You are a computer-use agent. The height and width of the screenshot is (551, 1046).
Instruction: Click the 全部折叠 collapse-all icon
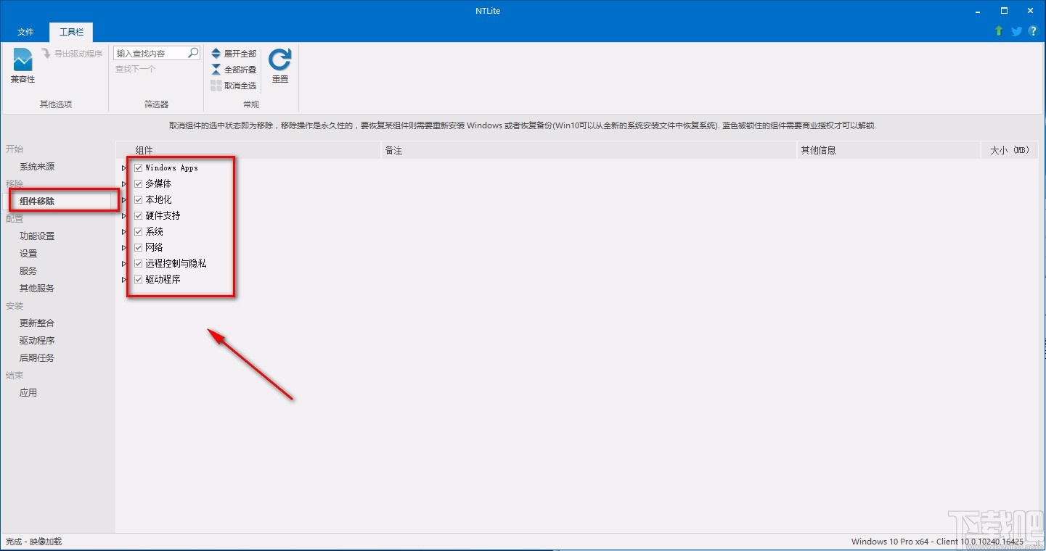[x=216, y=69]
